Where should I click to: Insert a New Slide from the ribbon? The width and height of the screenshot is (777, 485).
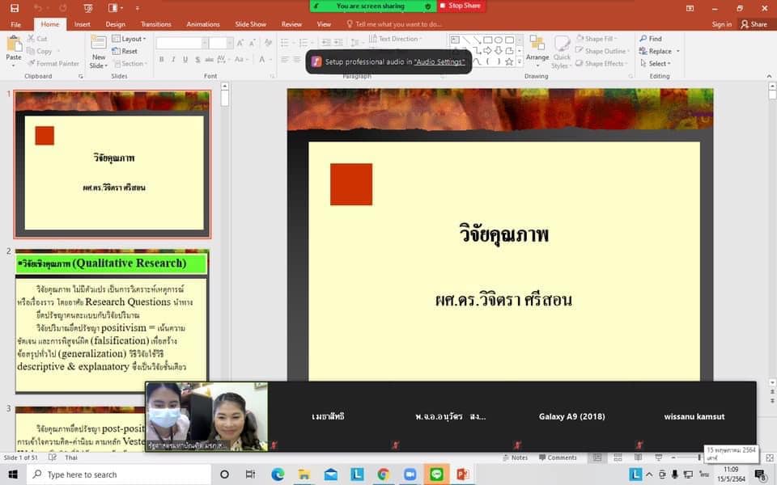click(99, 51)
